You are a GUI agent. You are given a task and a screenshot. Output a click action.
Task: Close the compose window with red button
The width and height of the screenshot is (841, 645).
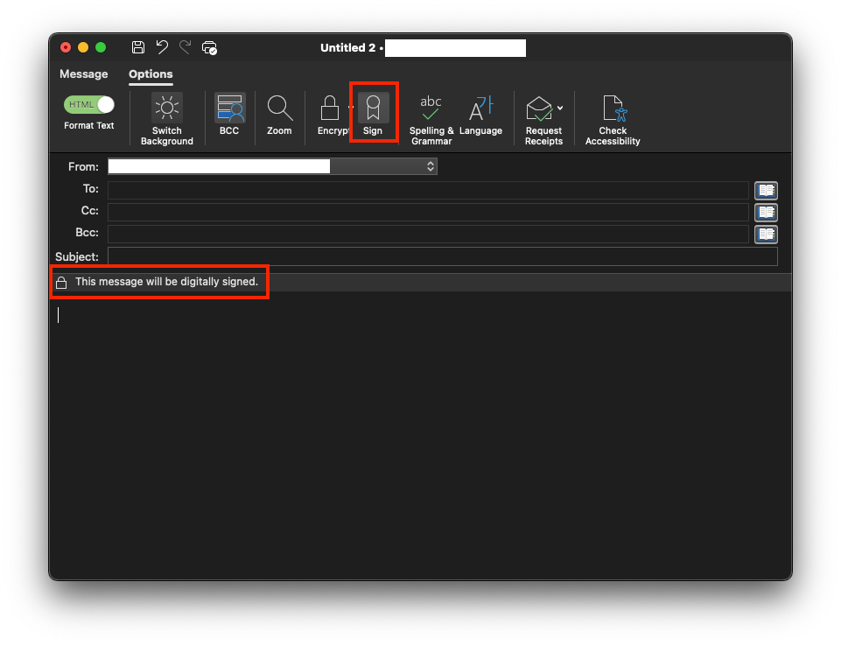[x=66, y=47]
